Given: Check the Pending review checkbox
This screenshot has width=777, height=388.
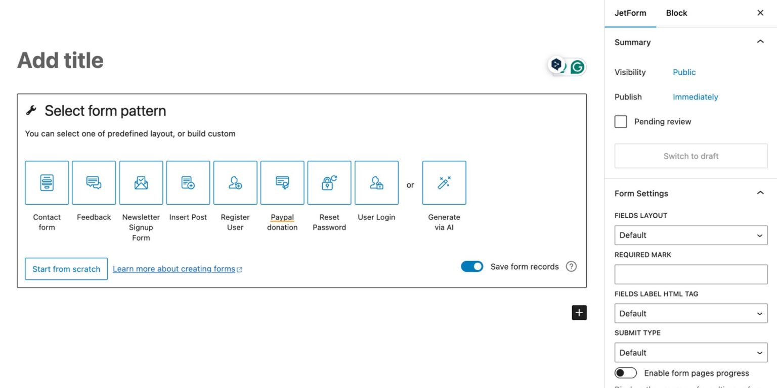Looking at the screenshot, I should [x=621, y=122].
